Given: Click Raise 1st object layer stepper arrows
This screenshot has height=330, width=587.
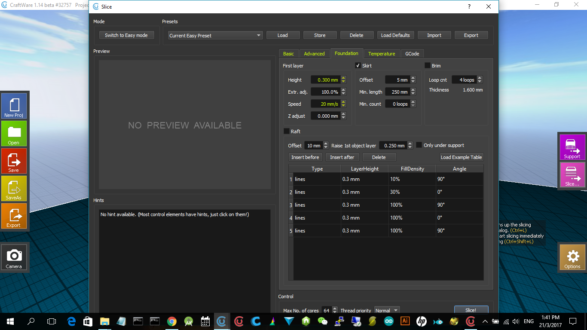Looking at the screenshot, I should click(410, 145).
